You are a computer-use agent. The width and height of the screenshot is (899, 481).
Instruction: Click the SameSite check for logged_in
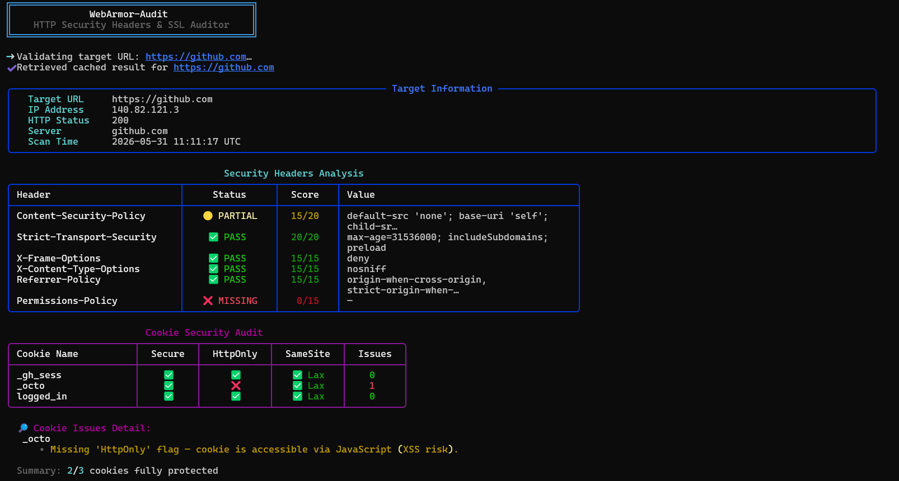point(297,396)
